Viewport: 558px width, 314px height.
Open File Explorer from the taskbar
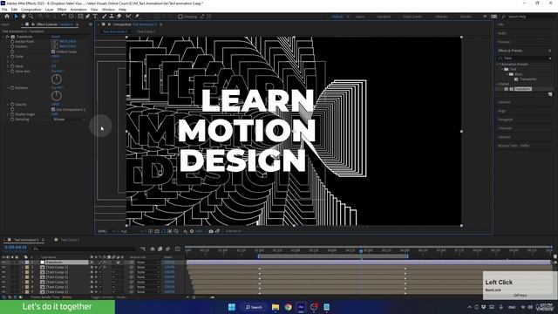[276, 307]
